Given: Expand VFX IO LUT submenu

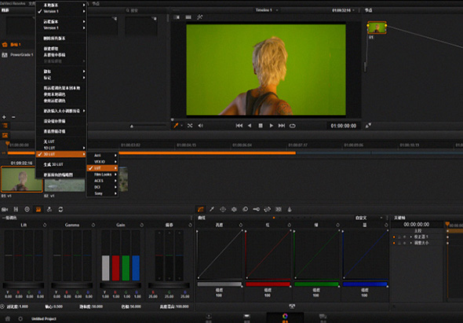Looking at the screenshot, I should point(102,162).
